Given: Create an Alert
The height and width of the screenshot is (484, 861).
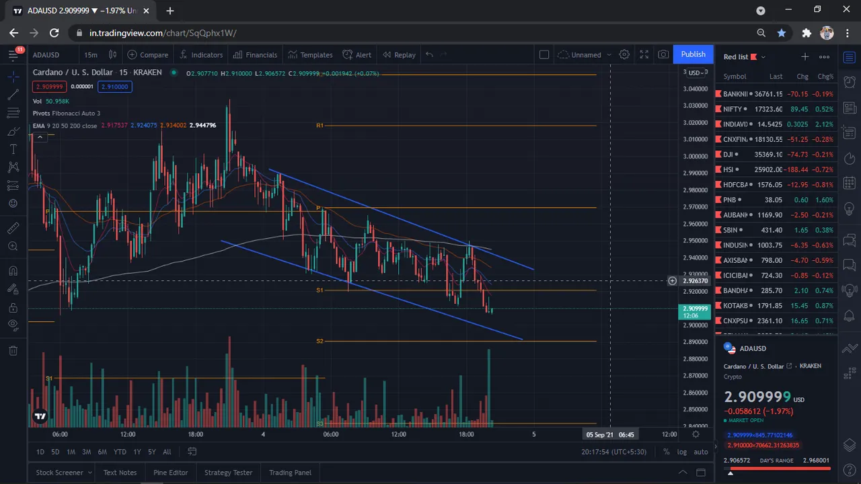Looking at the screenshot, I should (357, 54).
